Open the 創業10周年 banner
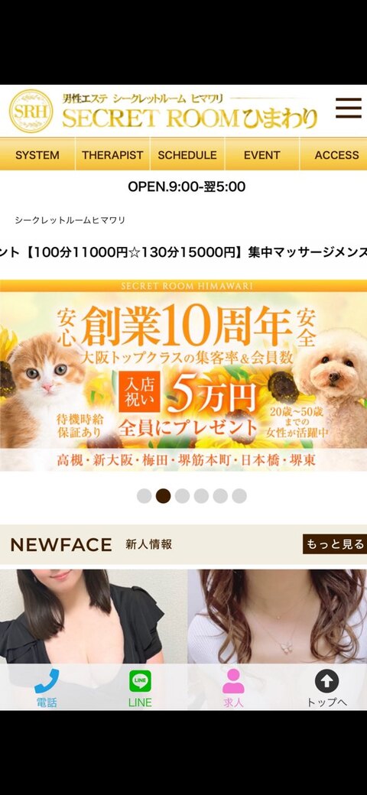The height and width of the screenshot is (795, 367). [183, 375]
